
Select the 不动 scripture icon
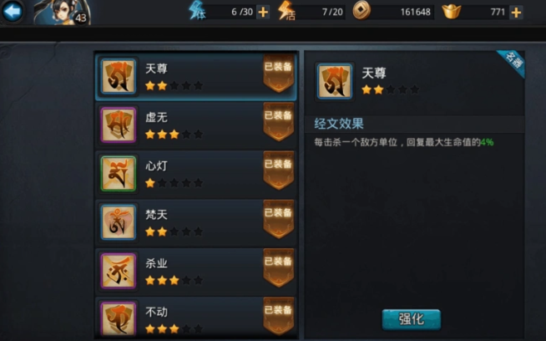[x=119, y=318]
